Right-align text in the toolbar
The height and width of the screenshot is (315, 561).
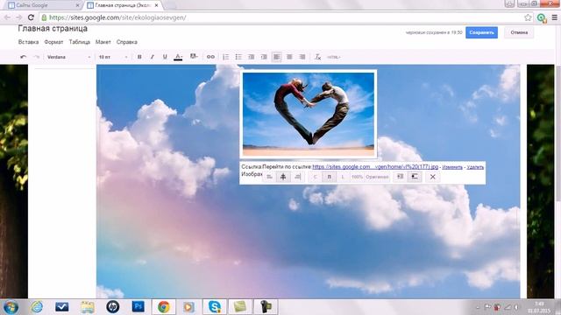tap(302, 57)
